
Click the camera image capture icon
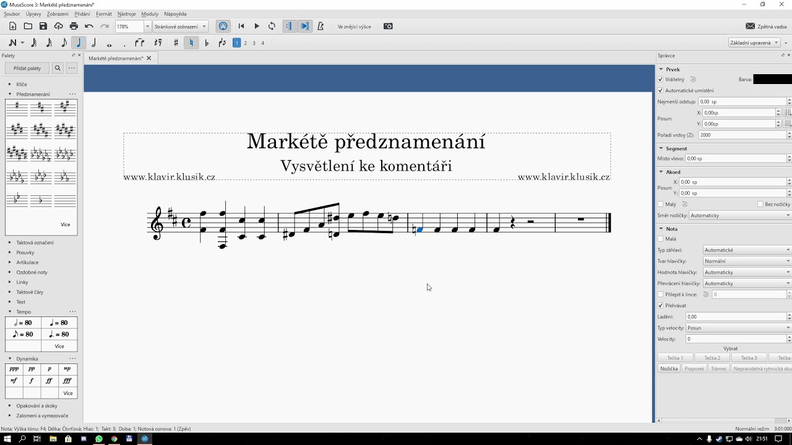[x=388, y=26]
